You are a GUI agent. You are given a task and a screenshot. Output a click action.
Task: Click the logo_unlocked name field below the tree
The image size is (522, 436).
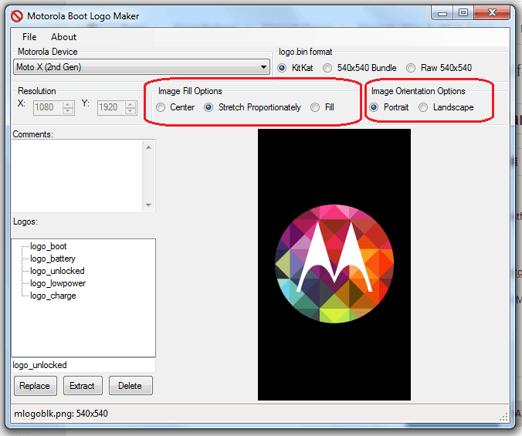coord(83,365)
